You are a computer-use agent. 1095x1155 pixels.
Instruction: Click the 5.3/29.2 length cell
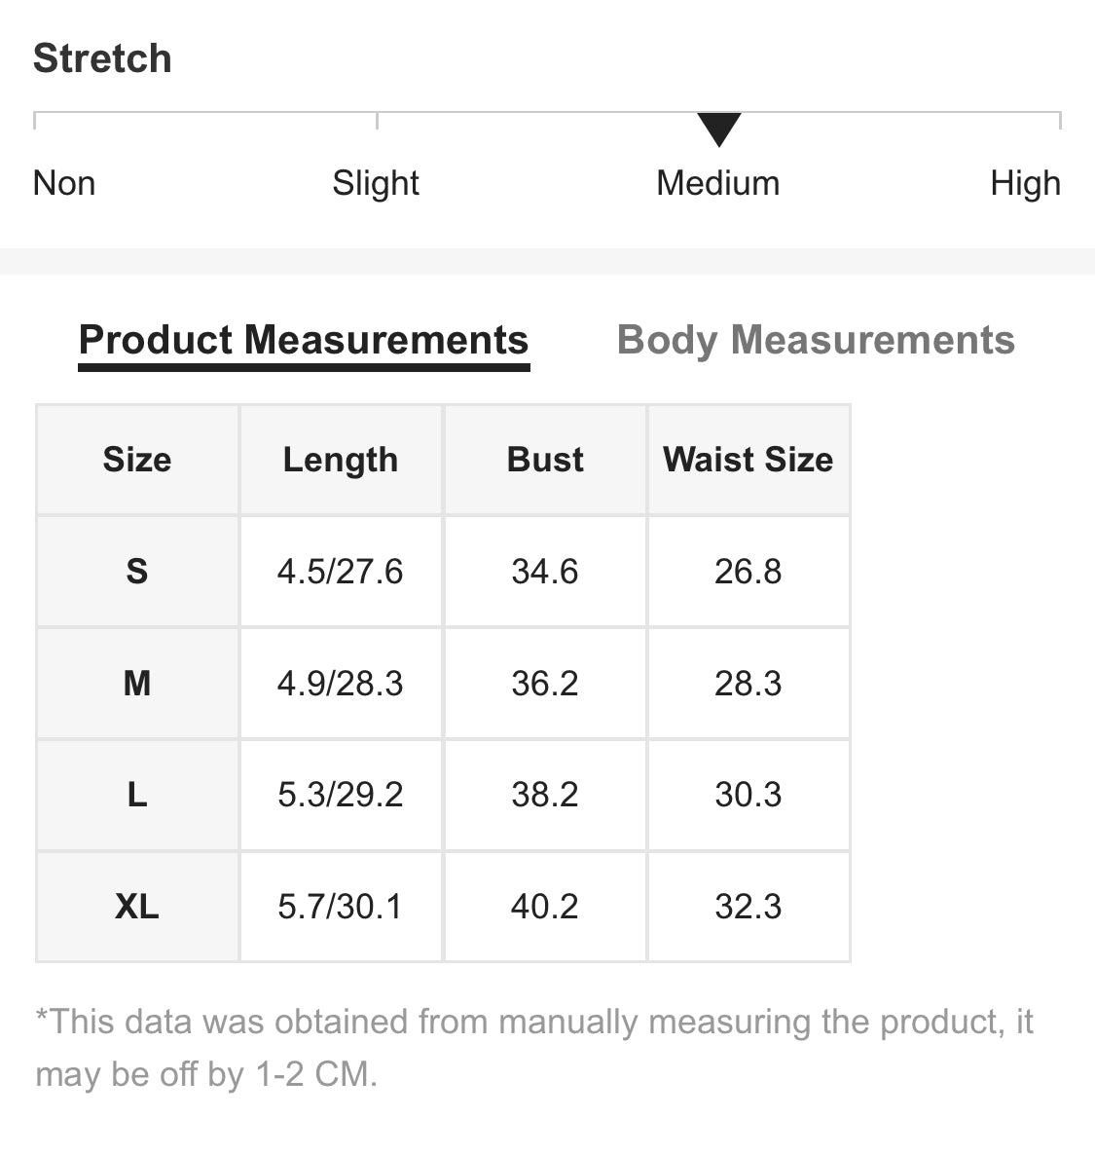click(x=341, y=795)
